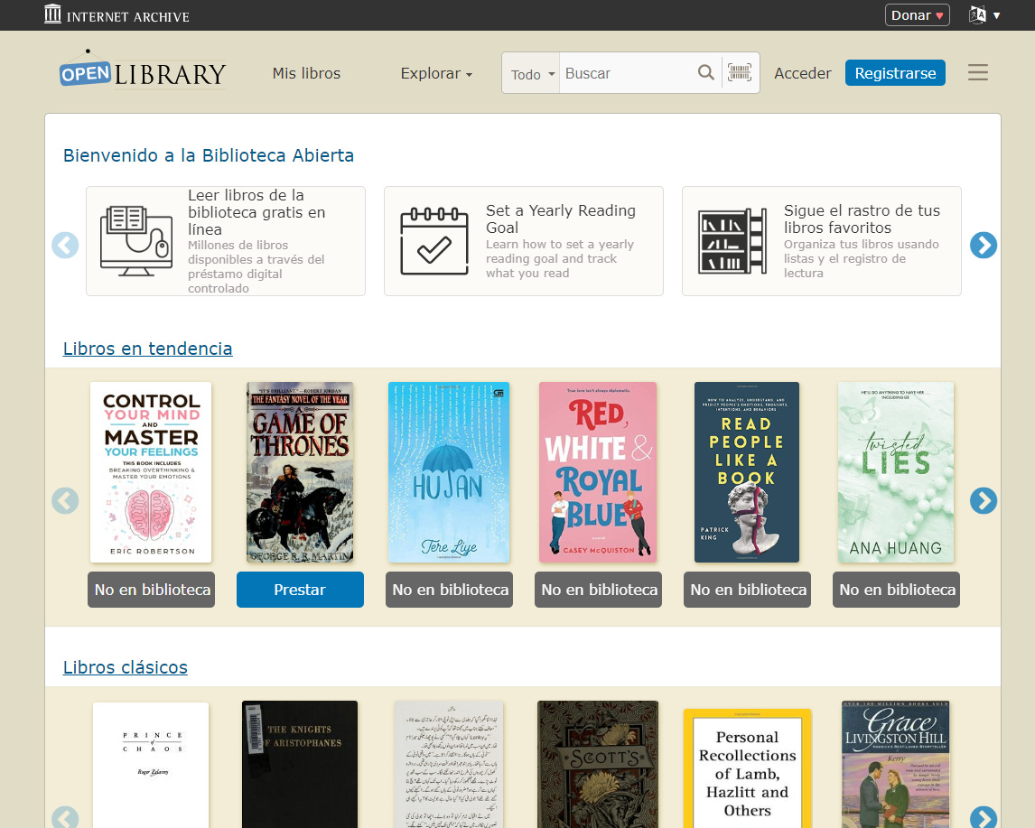This screenshot has width=1035, height=828.
Task: Click No en biblioteca under Hujan
Action: pos(449,589)
